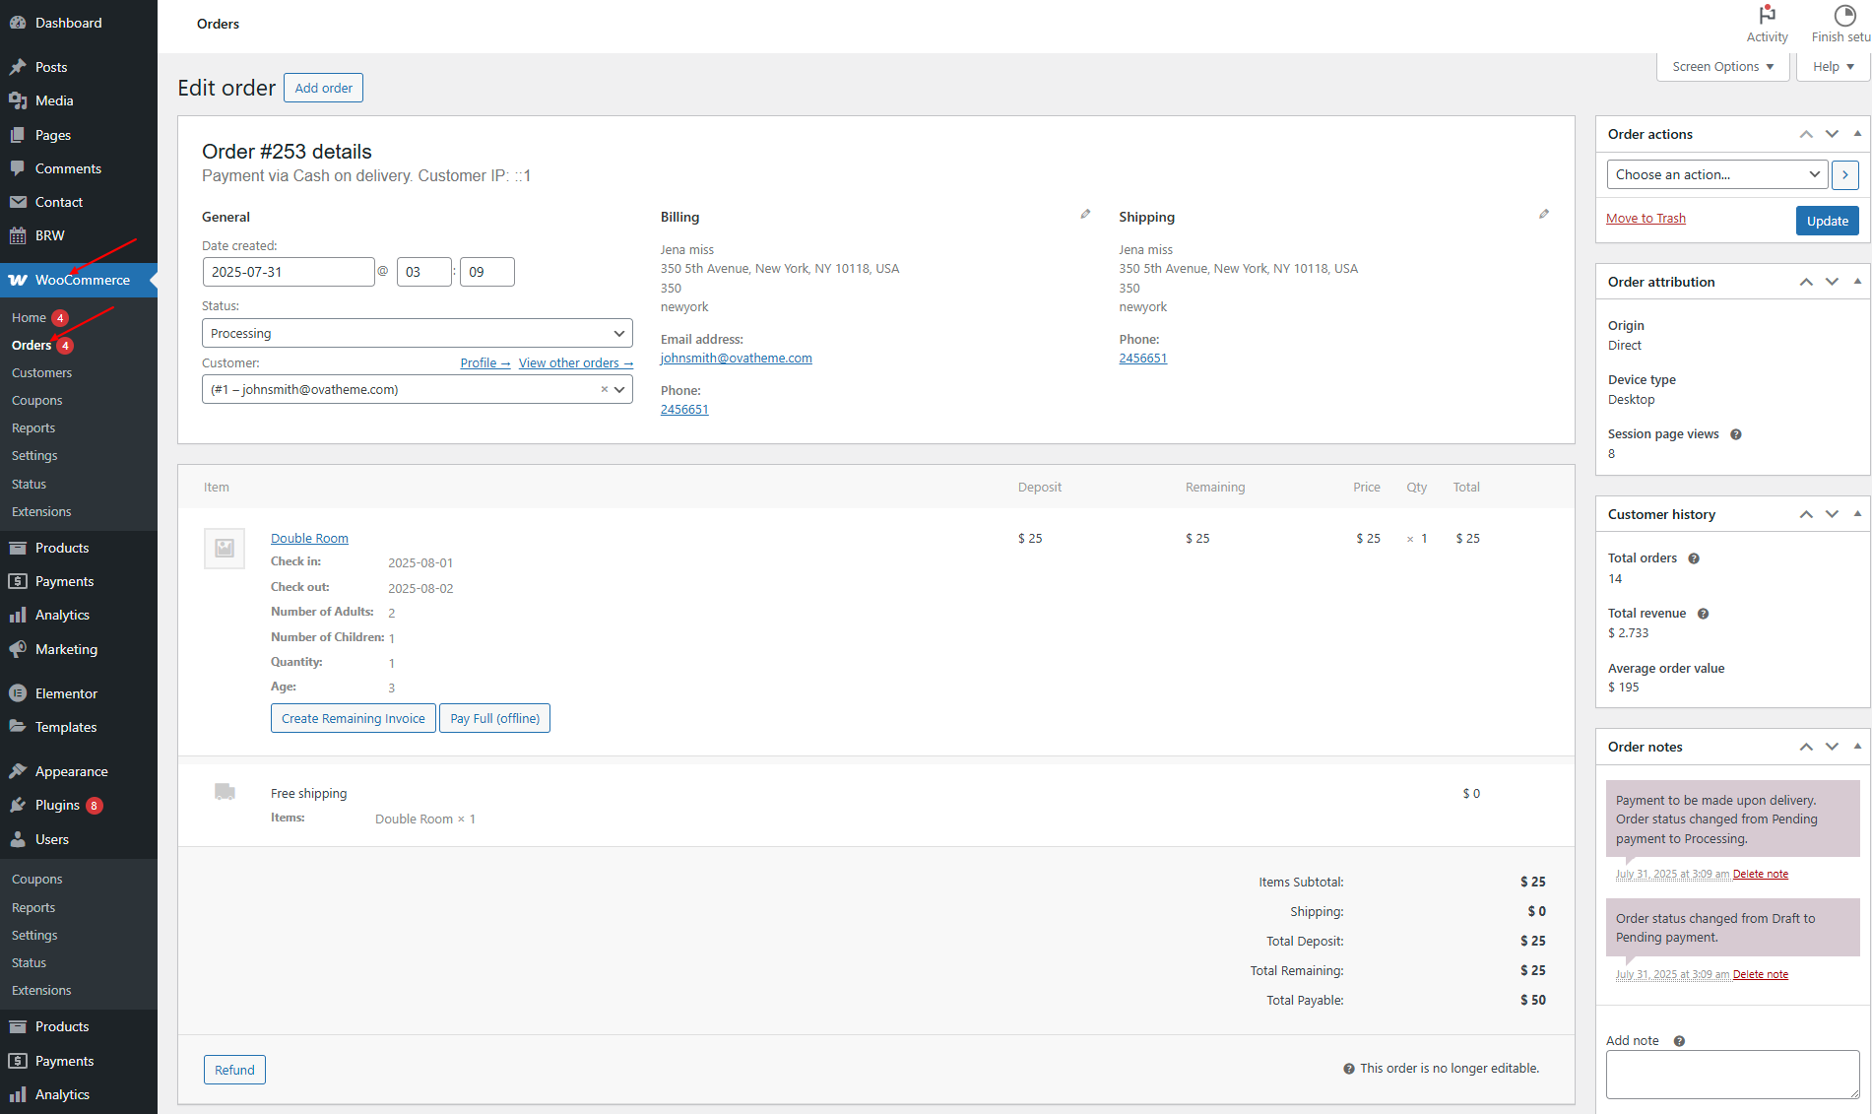This screenshot has width=1872, height=1114.
Task: Click the Total orders help icon
Action: tap(1694, 558)
